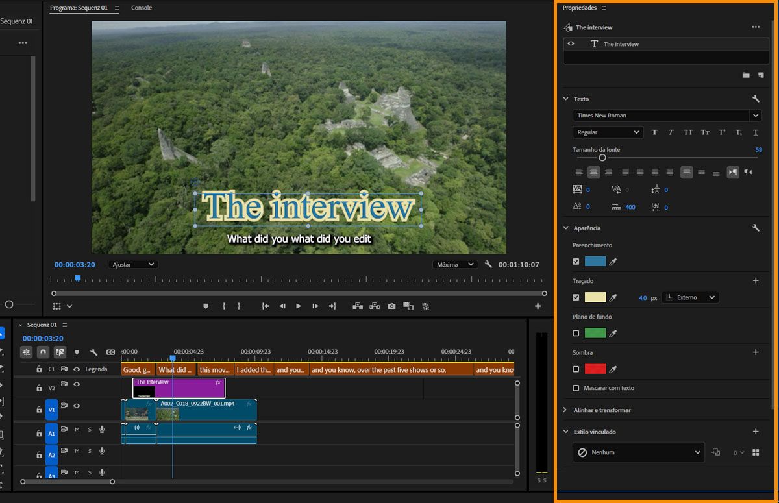
Task: Enable the Sombra shadow checkbox
Action: (x=576, y=369)
